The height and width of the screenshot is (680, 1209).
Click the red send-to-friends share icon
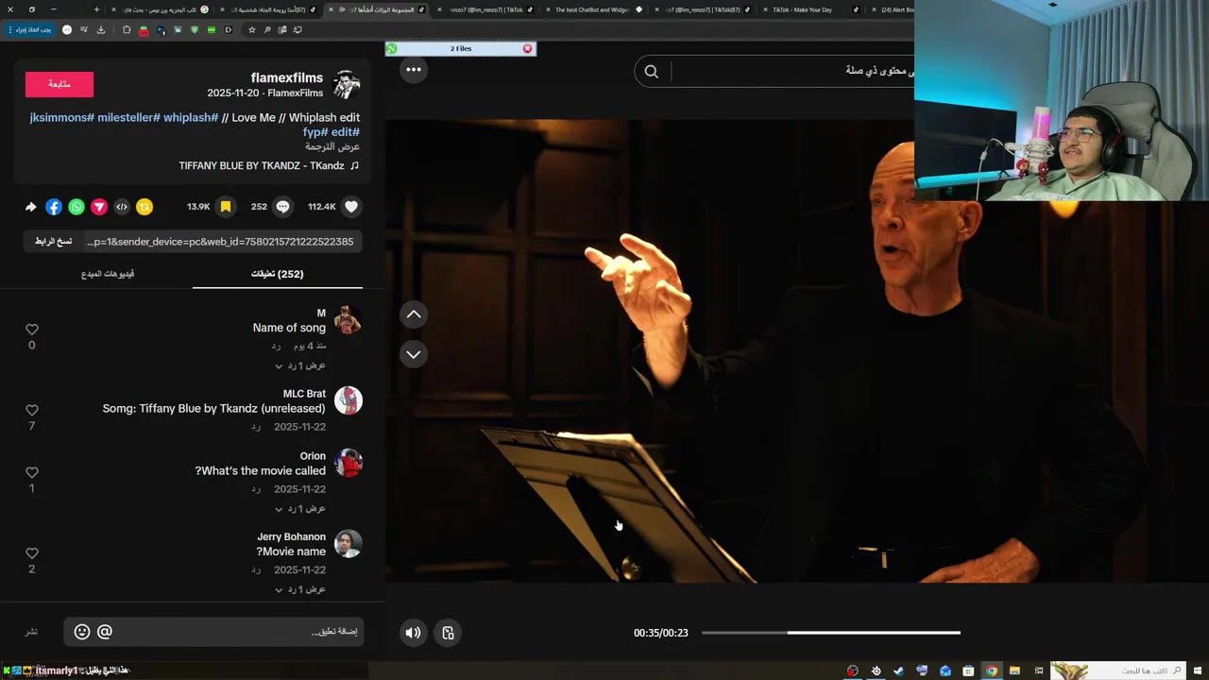(x=99, y=207)
